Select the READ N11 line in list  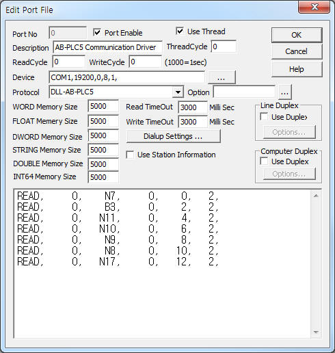coord(118,218)
